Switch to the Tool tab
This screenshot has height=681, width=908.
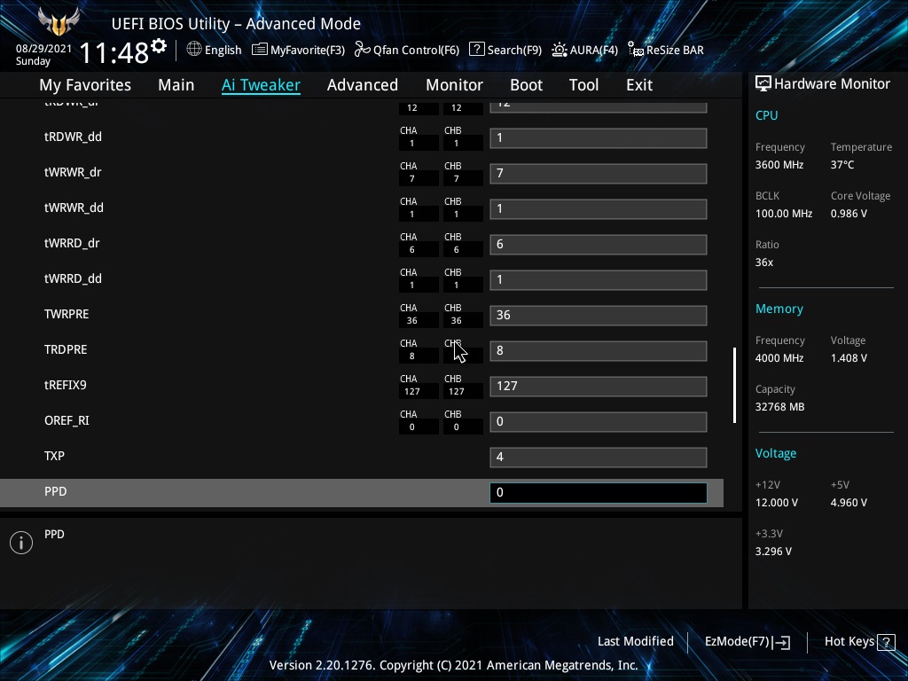pyautogui.click(x=583, y=85)
